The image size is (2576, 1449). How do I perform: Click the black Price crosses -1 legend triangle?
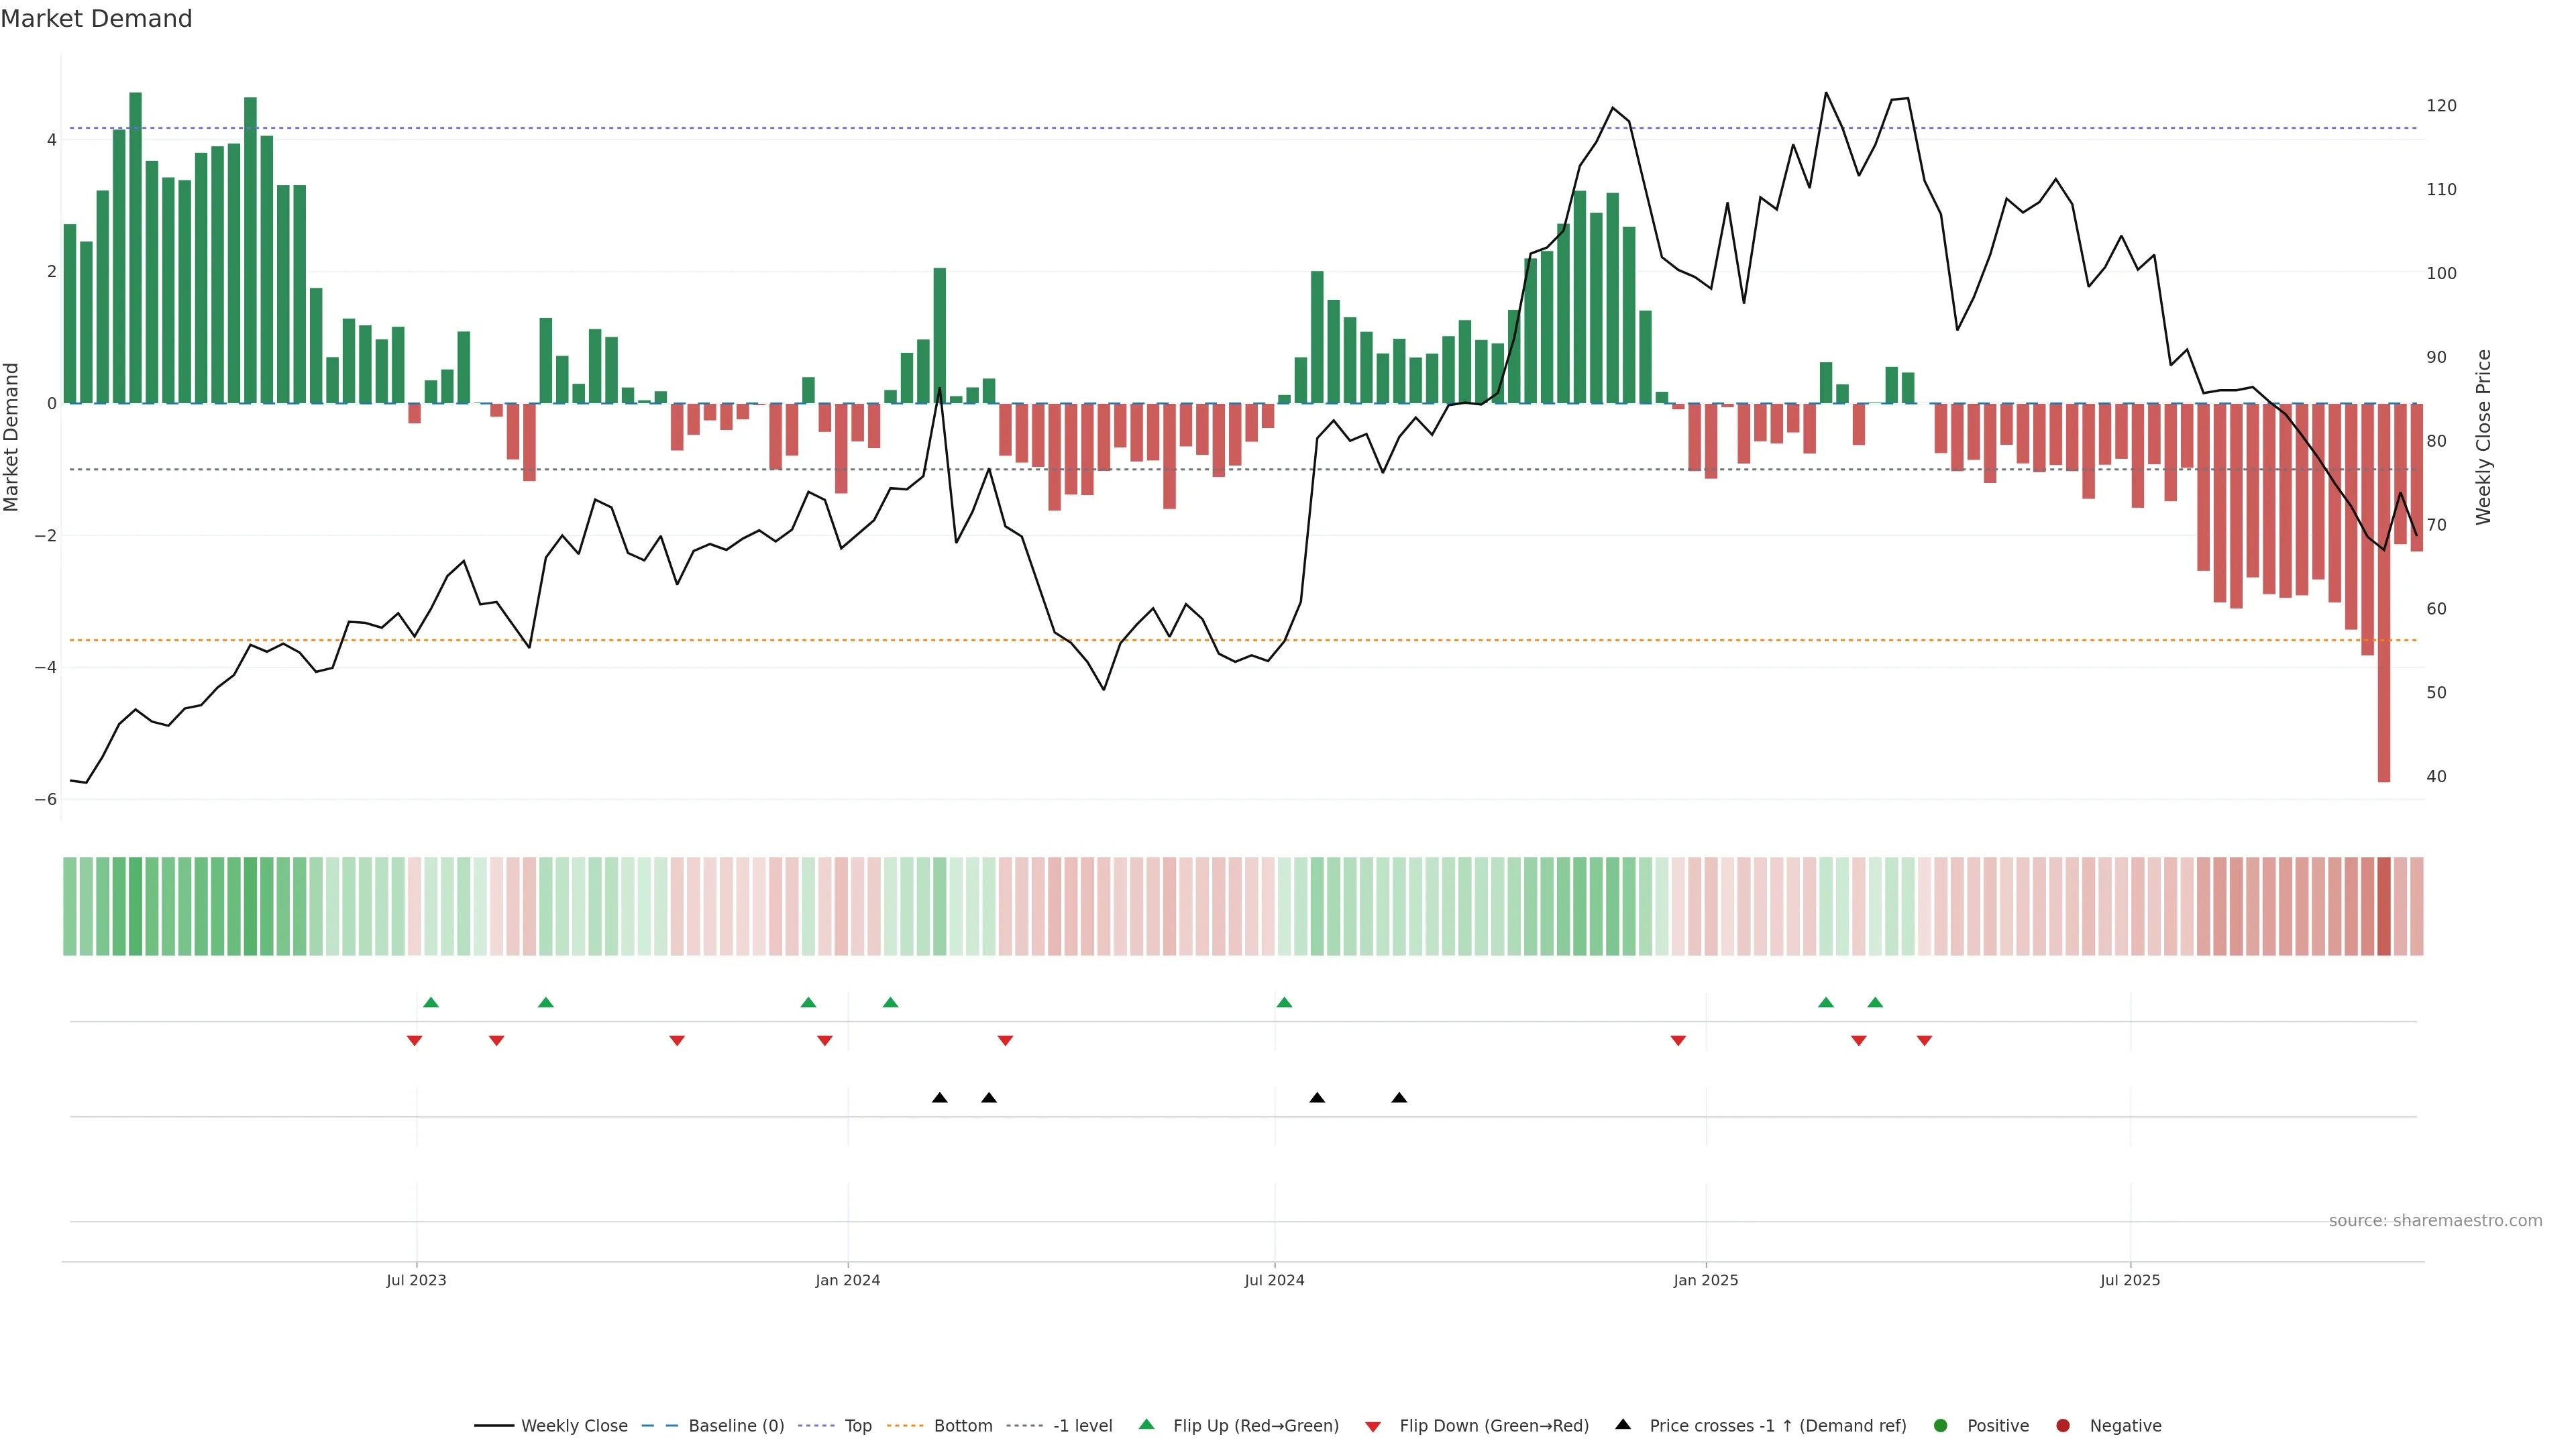(1623, 1425)
